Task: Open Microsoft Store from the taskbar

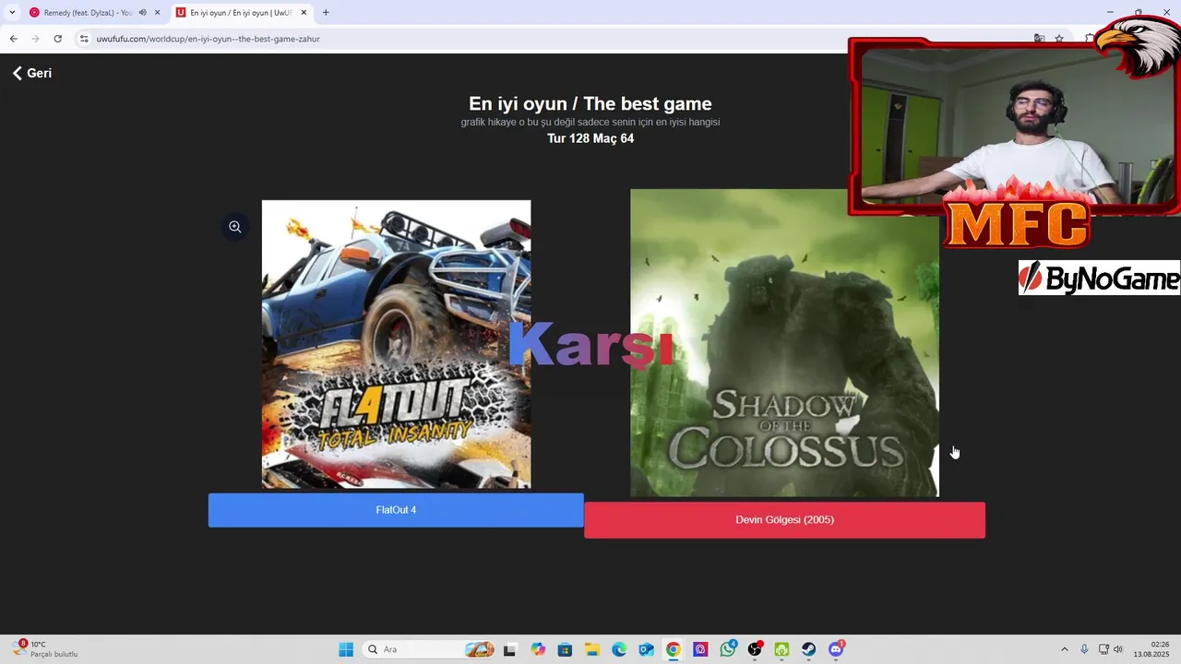Action: (565, 649)
